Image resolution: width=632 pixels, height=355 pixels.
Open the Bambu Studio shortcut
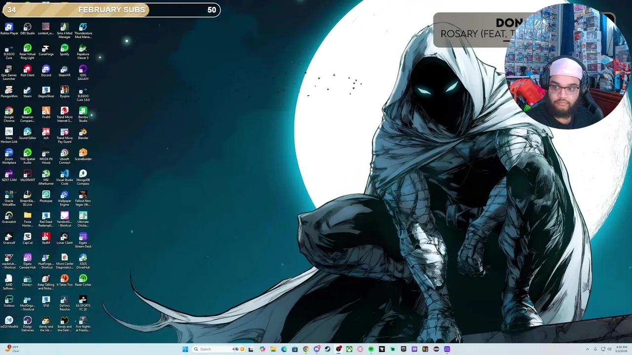[83, 114]
